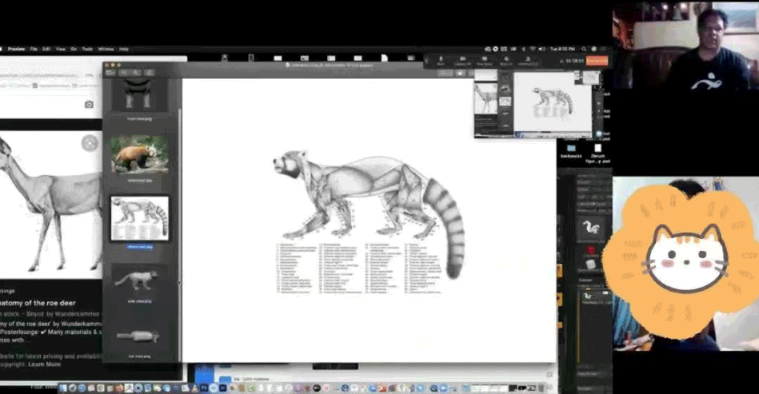Select the highlighted anatomy diagram thumbnail
This screenshot has width=759, height=394.
(x=139, y=218)
